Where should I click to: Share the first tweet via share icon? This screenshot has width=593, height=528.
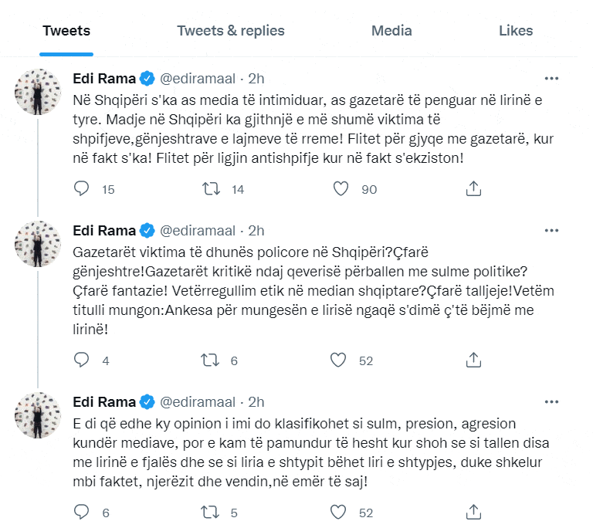[475, 188]
